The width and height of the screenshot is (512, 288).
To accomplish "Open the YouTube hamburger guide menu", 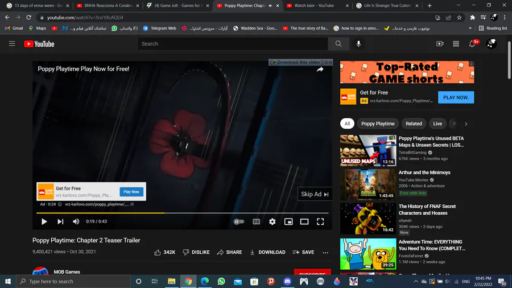I will [x=12, y=44].
